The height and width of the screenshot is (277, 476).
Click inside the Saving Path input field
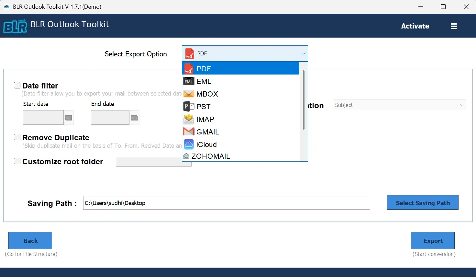(x=227, y=203)
